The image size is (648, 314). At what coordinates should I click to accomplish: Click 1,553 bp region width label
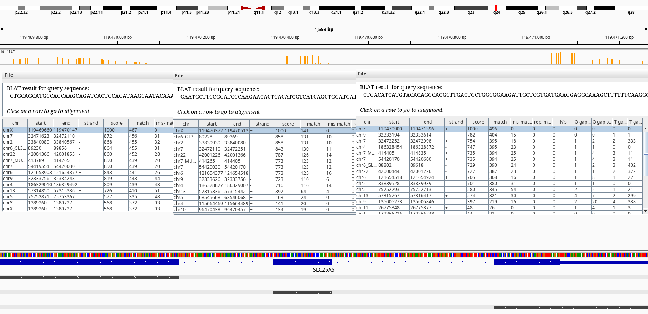(324, 29)
